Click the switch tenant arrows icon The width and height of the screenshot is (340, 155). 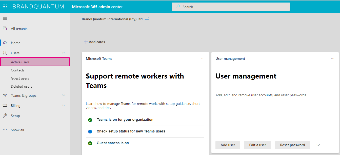[147, 19]
